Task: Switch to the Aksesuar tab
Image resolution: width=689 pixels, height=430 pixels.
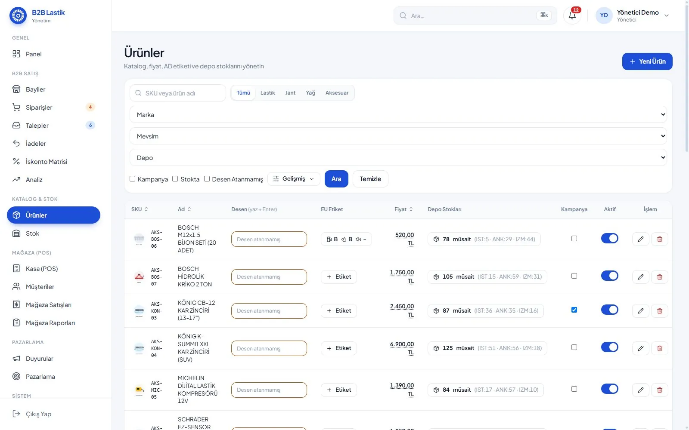Action: 337,93
